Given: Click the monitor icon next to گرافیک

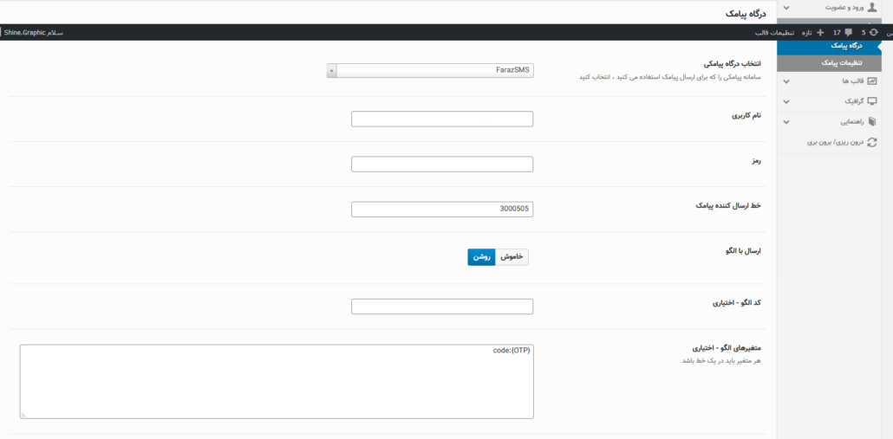Looking at the screenshot, I should [x=872, y=101].
